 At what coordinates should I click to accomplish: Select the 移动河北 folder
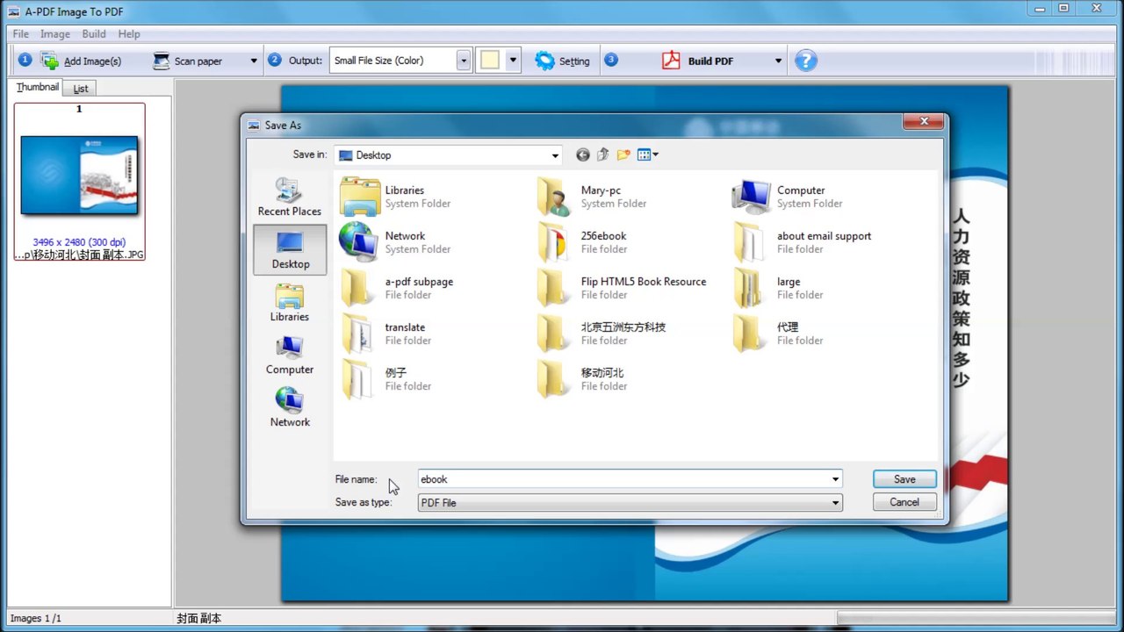(581, 379)
